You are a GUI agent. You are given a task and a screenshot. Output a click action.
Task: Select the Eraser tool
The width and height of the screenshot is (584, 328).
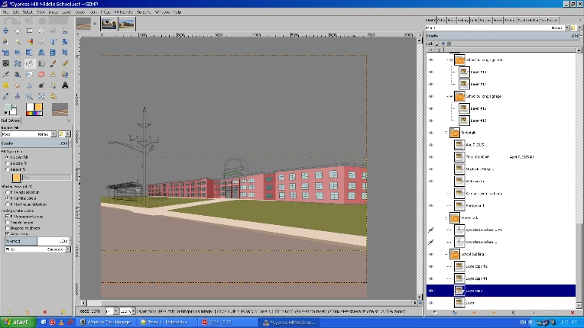click(41, 74)
